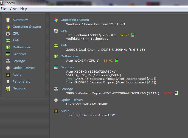
Task: Open Storage details from the sidebar
Action: point(19,61)
